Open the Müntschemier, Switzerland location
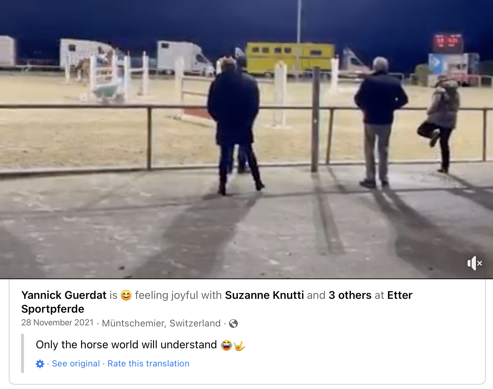Viewport: 493px width, 389px height. tap(161, 323)
